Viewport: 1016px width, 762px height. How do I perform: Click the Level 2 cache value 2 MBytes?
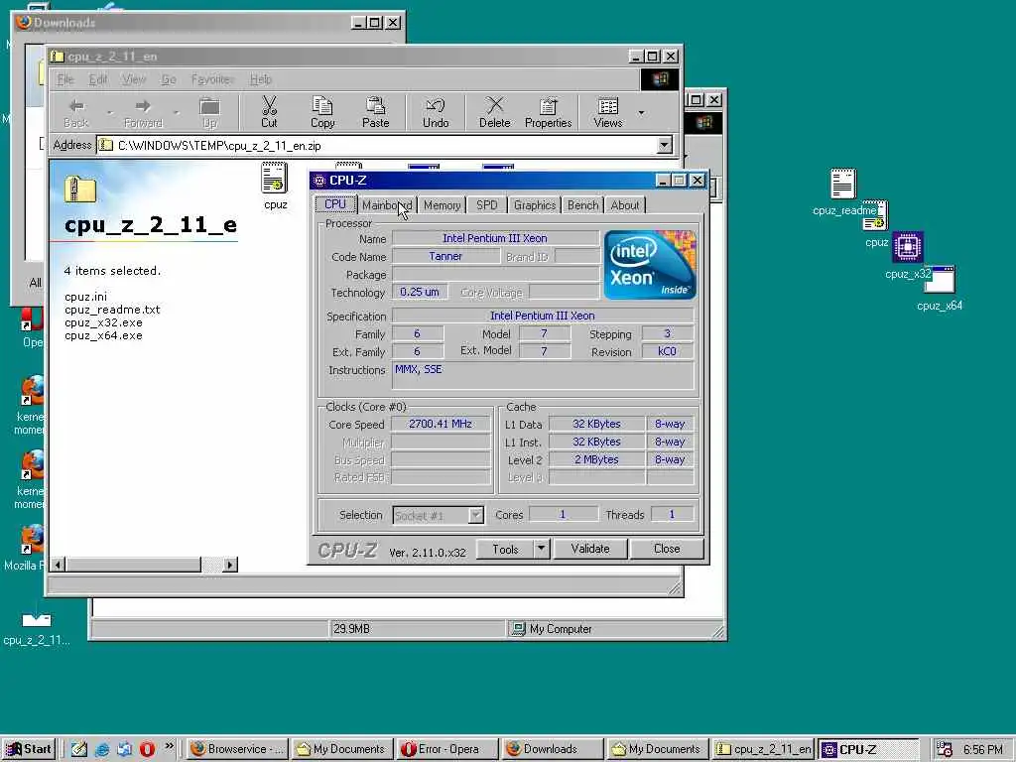point(596,459)
